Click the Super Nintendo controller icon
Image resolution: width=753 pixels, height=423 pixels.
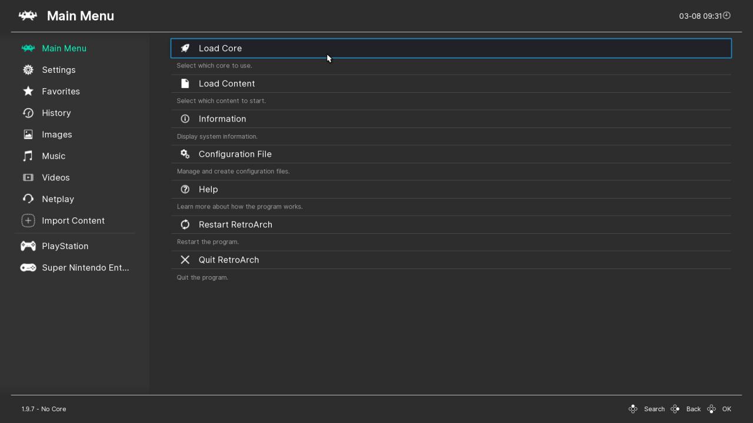click(28, 268)
